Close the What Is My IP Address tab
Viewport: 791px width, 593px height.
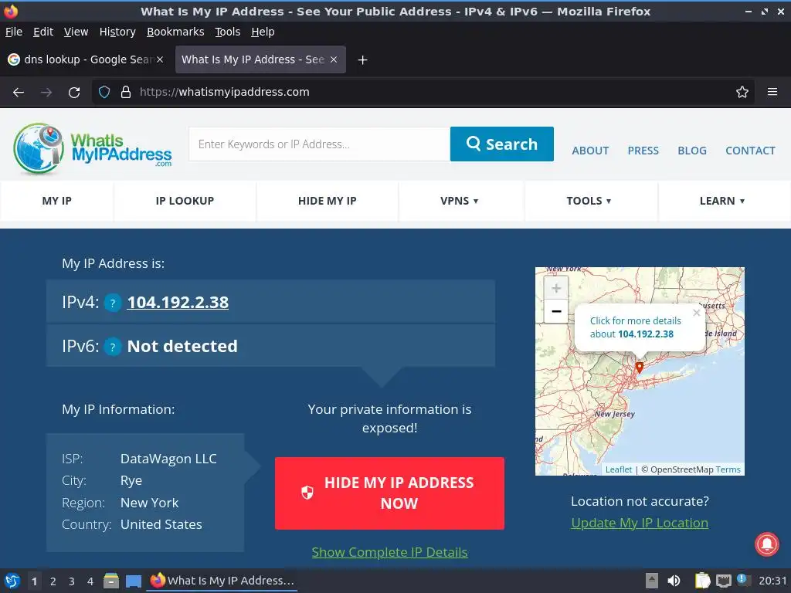point(334,59)
